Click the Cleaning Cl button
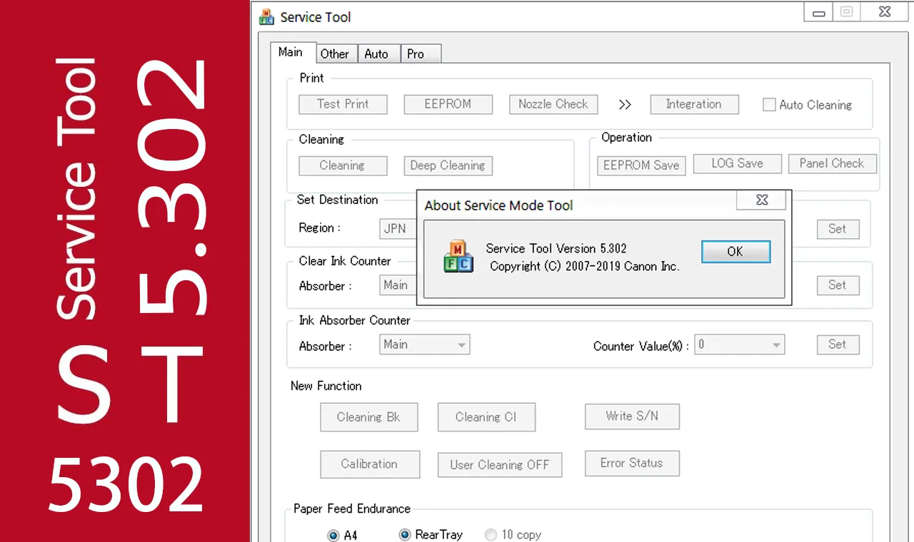Image resolution: width=914 pixels, height=542 pixels. click(486, 417)
